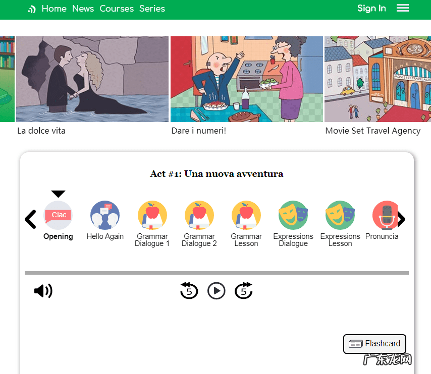Open Expressions Lesson masks icon

tap(340, 215)
